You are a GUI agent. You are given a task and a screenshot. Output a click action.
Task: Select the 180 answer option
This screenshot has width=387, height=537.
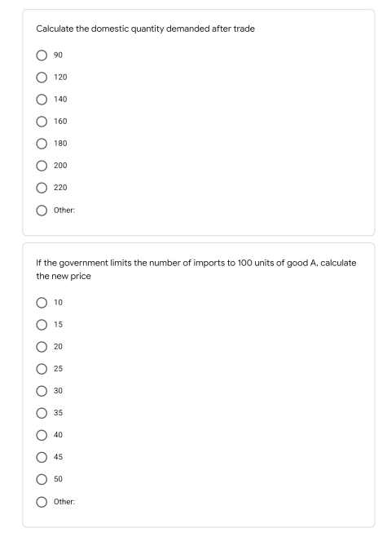click(42, 144)
